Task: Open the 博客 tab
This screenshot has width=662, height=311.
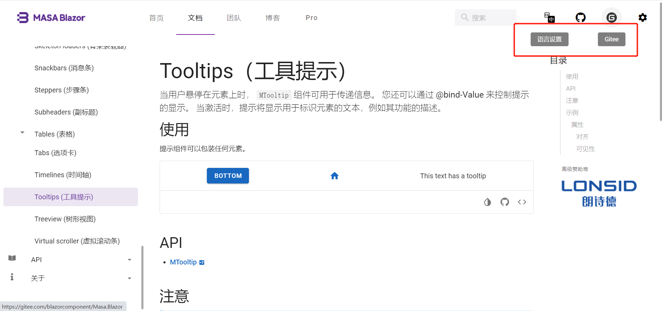Action: tap(273, 18)
